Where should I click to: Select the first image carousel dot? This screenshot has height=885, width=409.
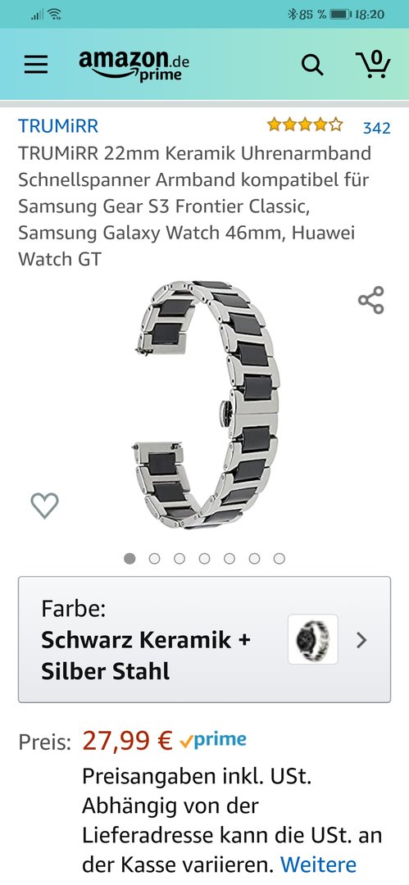click(130, 558)
